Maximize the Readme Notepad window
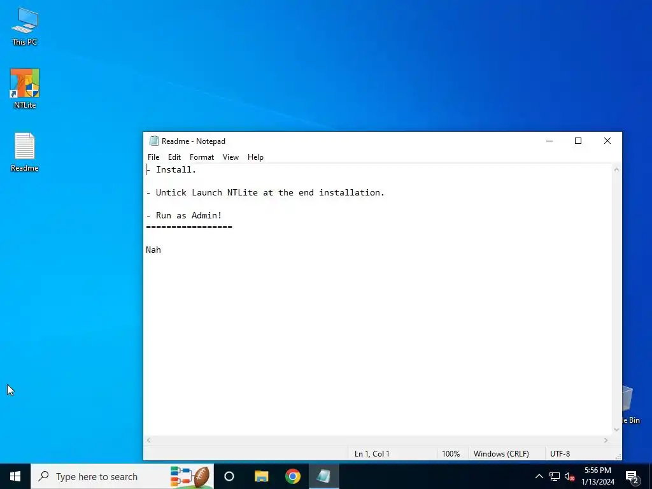The width and height of the screenshot is (652, 489). pyautogui.click(x=578, y=141)
